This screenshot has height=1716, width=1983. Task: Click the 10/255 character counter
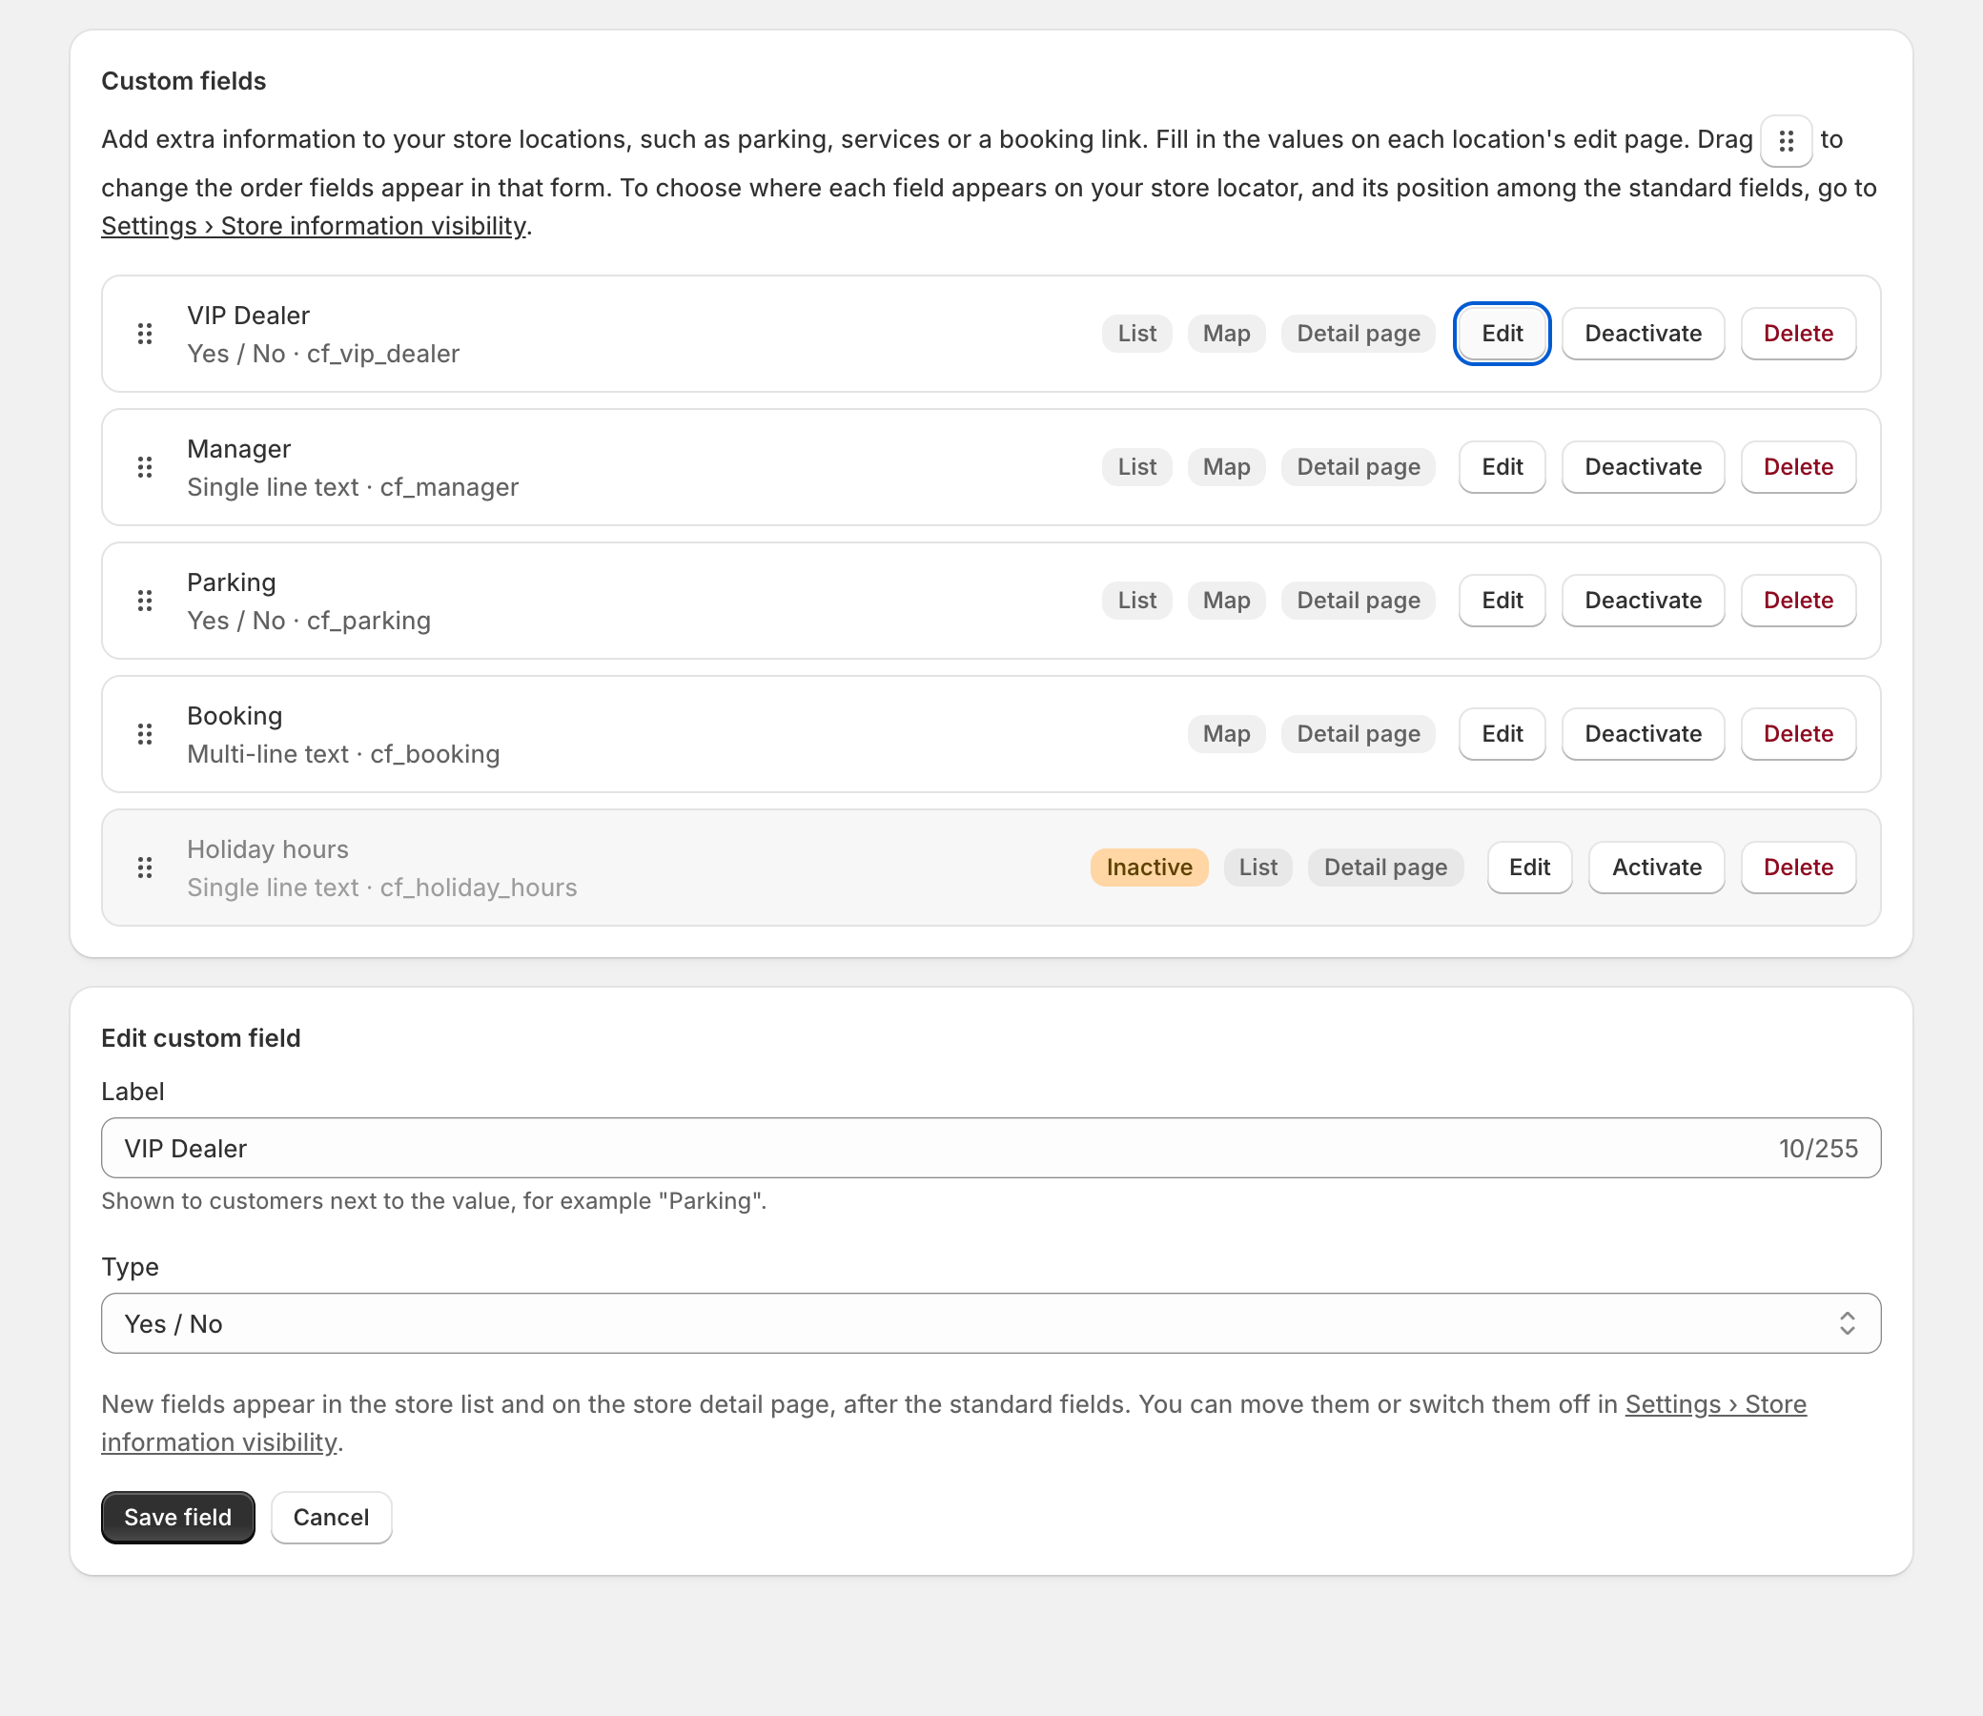point(1817,1148)
